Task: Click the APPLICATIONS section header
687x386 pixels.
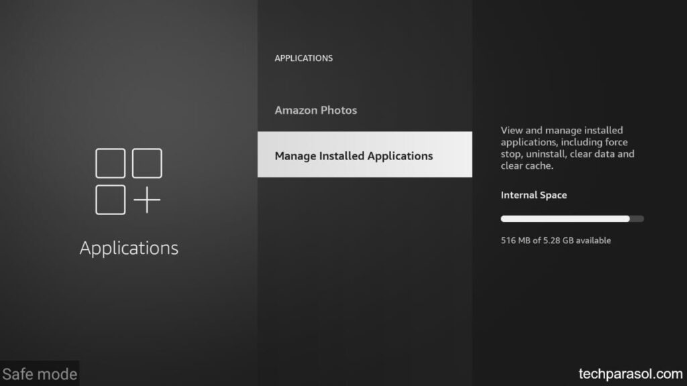Action: (304, 58)
